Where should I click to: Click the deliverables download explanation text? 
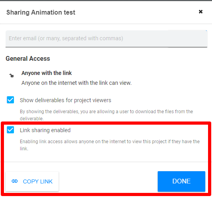(106, 115)
